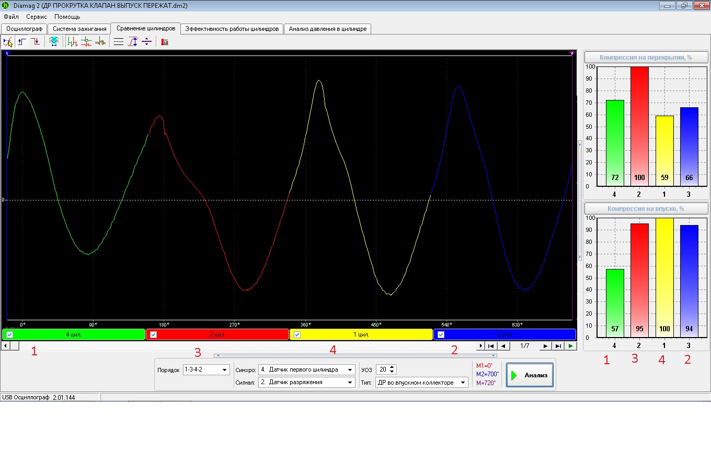This screenshot has width=711, height=471.
Task: Start playback with the green play arrow
Action: point(570,346)
